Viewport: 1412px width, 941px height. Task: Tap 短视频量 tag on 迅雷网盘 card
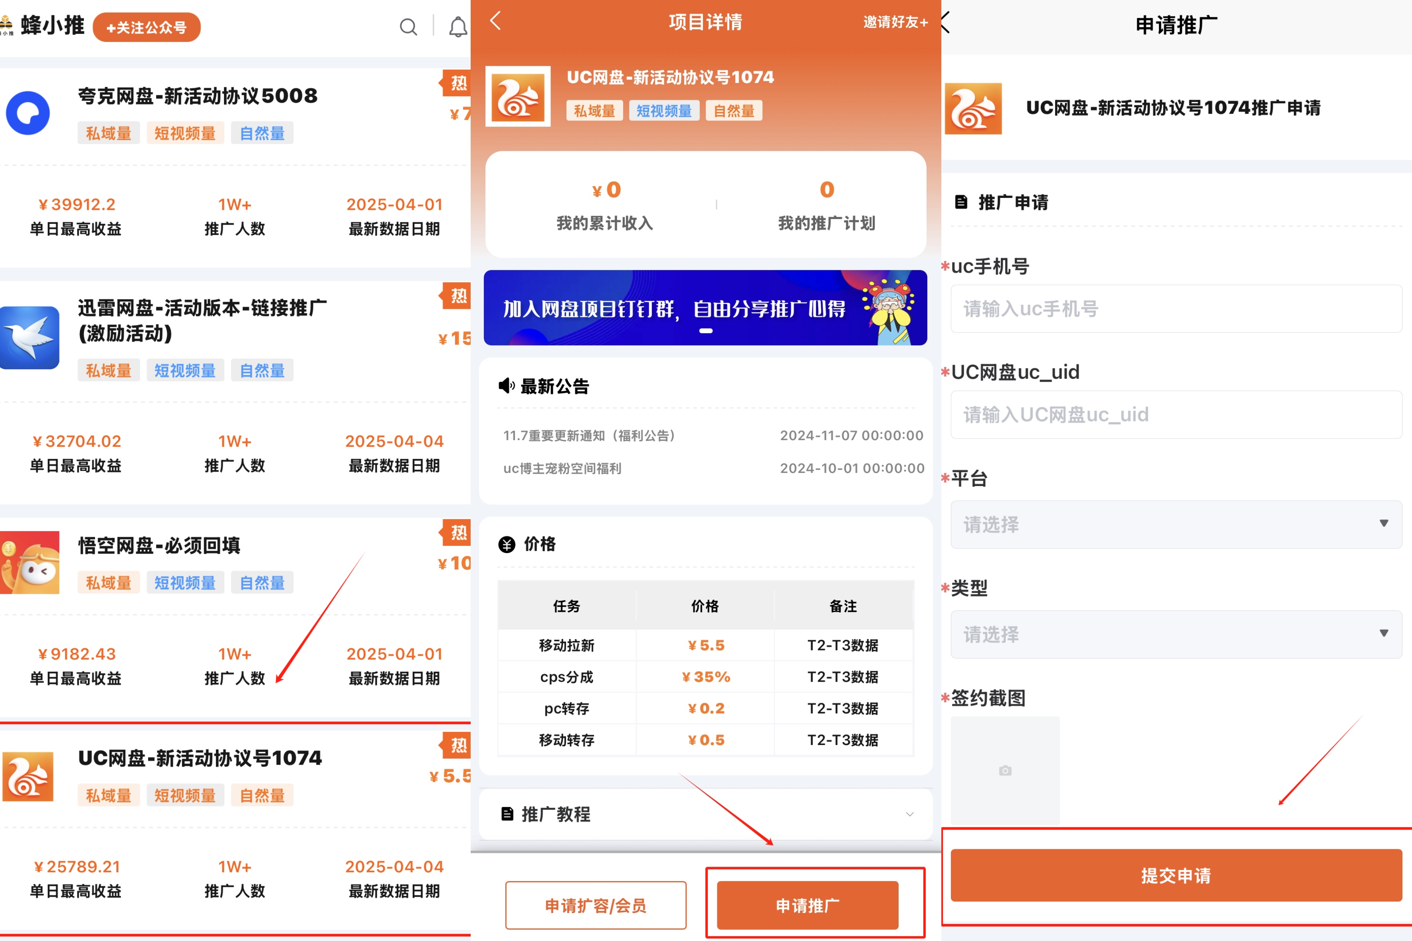pos(185,370)
